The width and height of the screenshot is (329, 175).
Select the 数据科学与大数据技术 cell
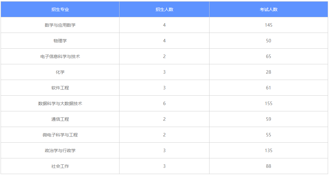(60, 103)
